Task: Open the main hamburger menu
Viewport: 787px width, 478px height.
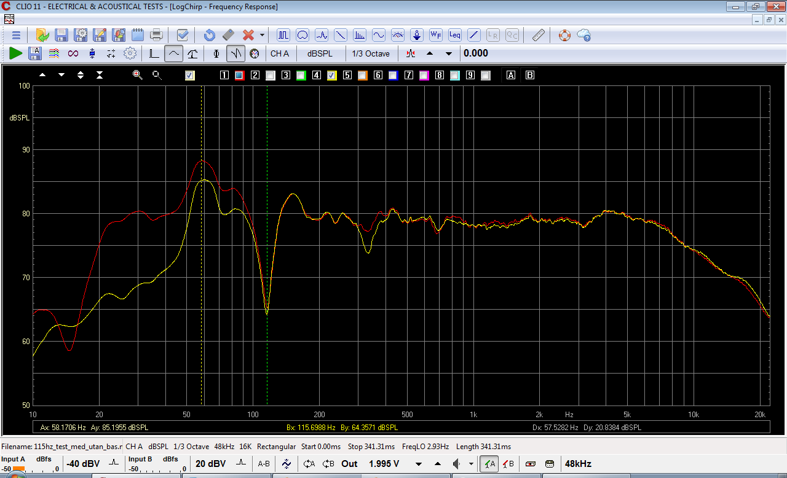Action: [x=16, y=35]
